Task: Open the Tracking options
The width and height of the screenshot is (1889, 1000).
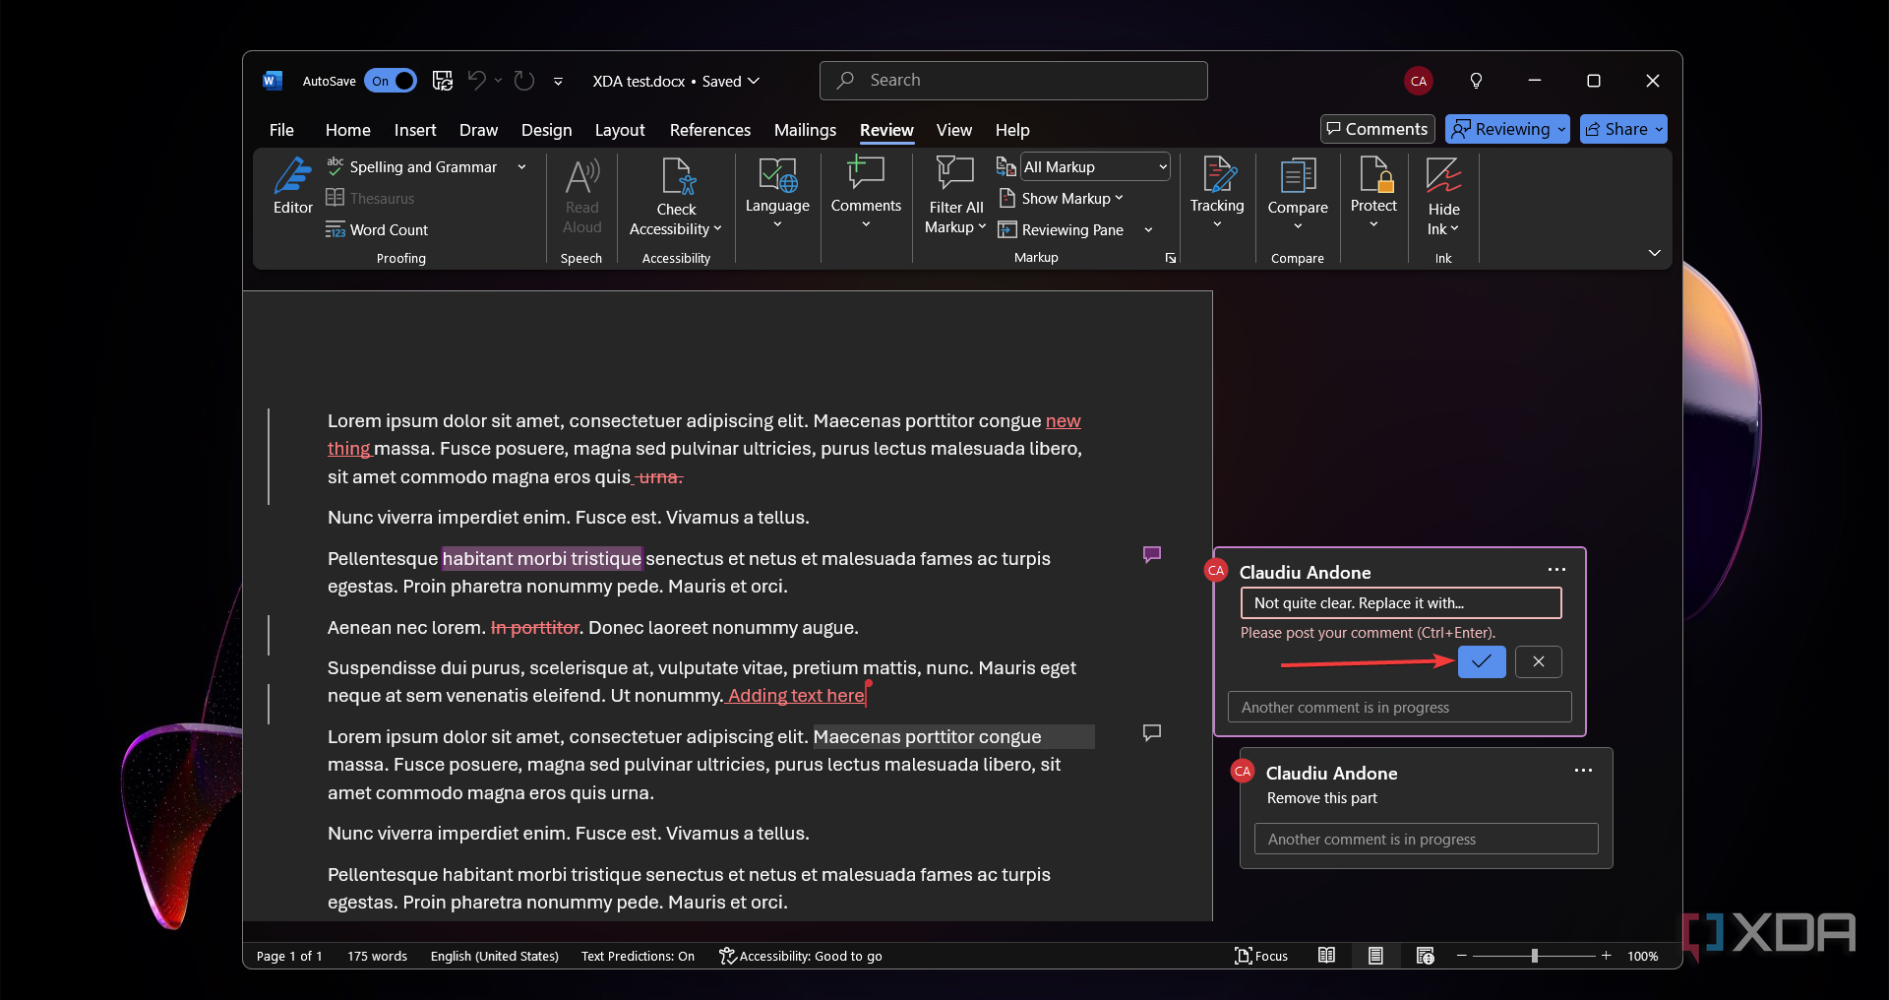Action: [x=1217, y=194]
